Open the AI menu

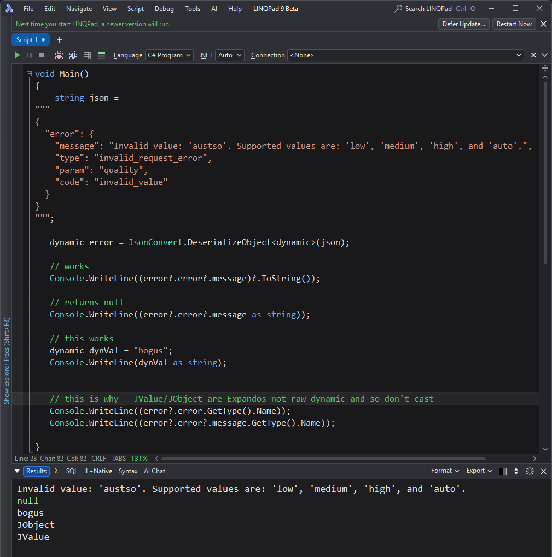pos(214,9)
